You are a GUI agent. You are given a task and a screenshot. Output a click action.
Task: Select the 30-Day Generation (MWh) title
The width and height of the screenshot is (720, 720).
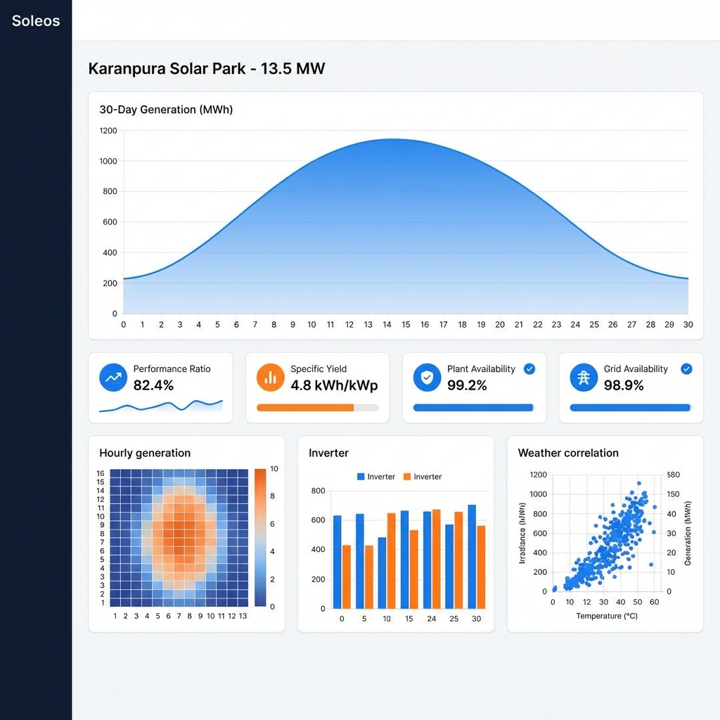tap(166, 110)
